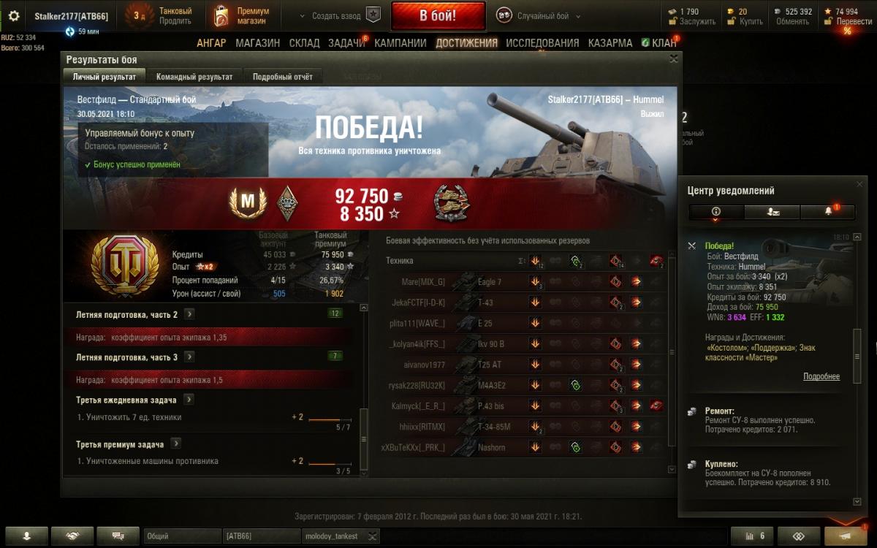Click the platoon badge icon beside Создать взвод
877x548 pixels.
tap(373, 15)
